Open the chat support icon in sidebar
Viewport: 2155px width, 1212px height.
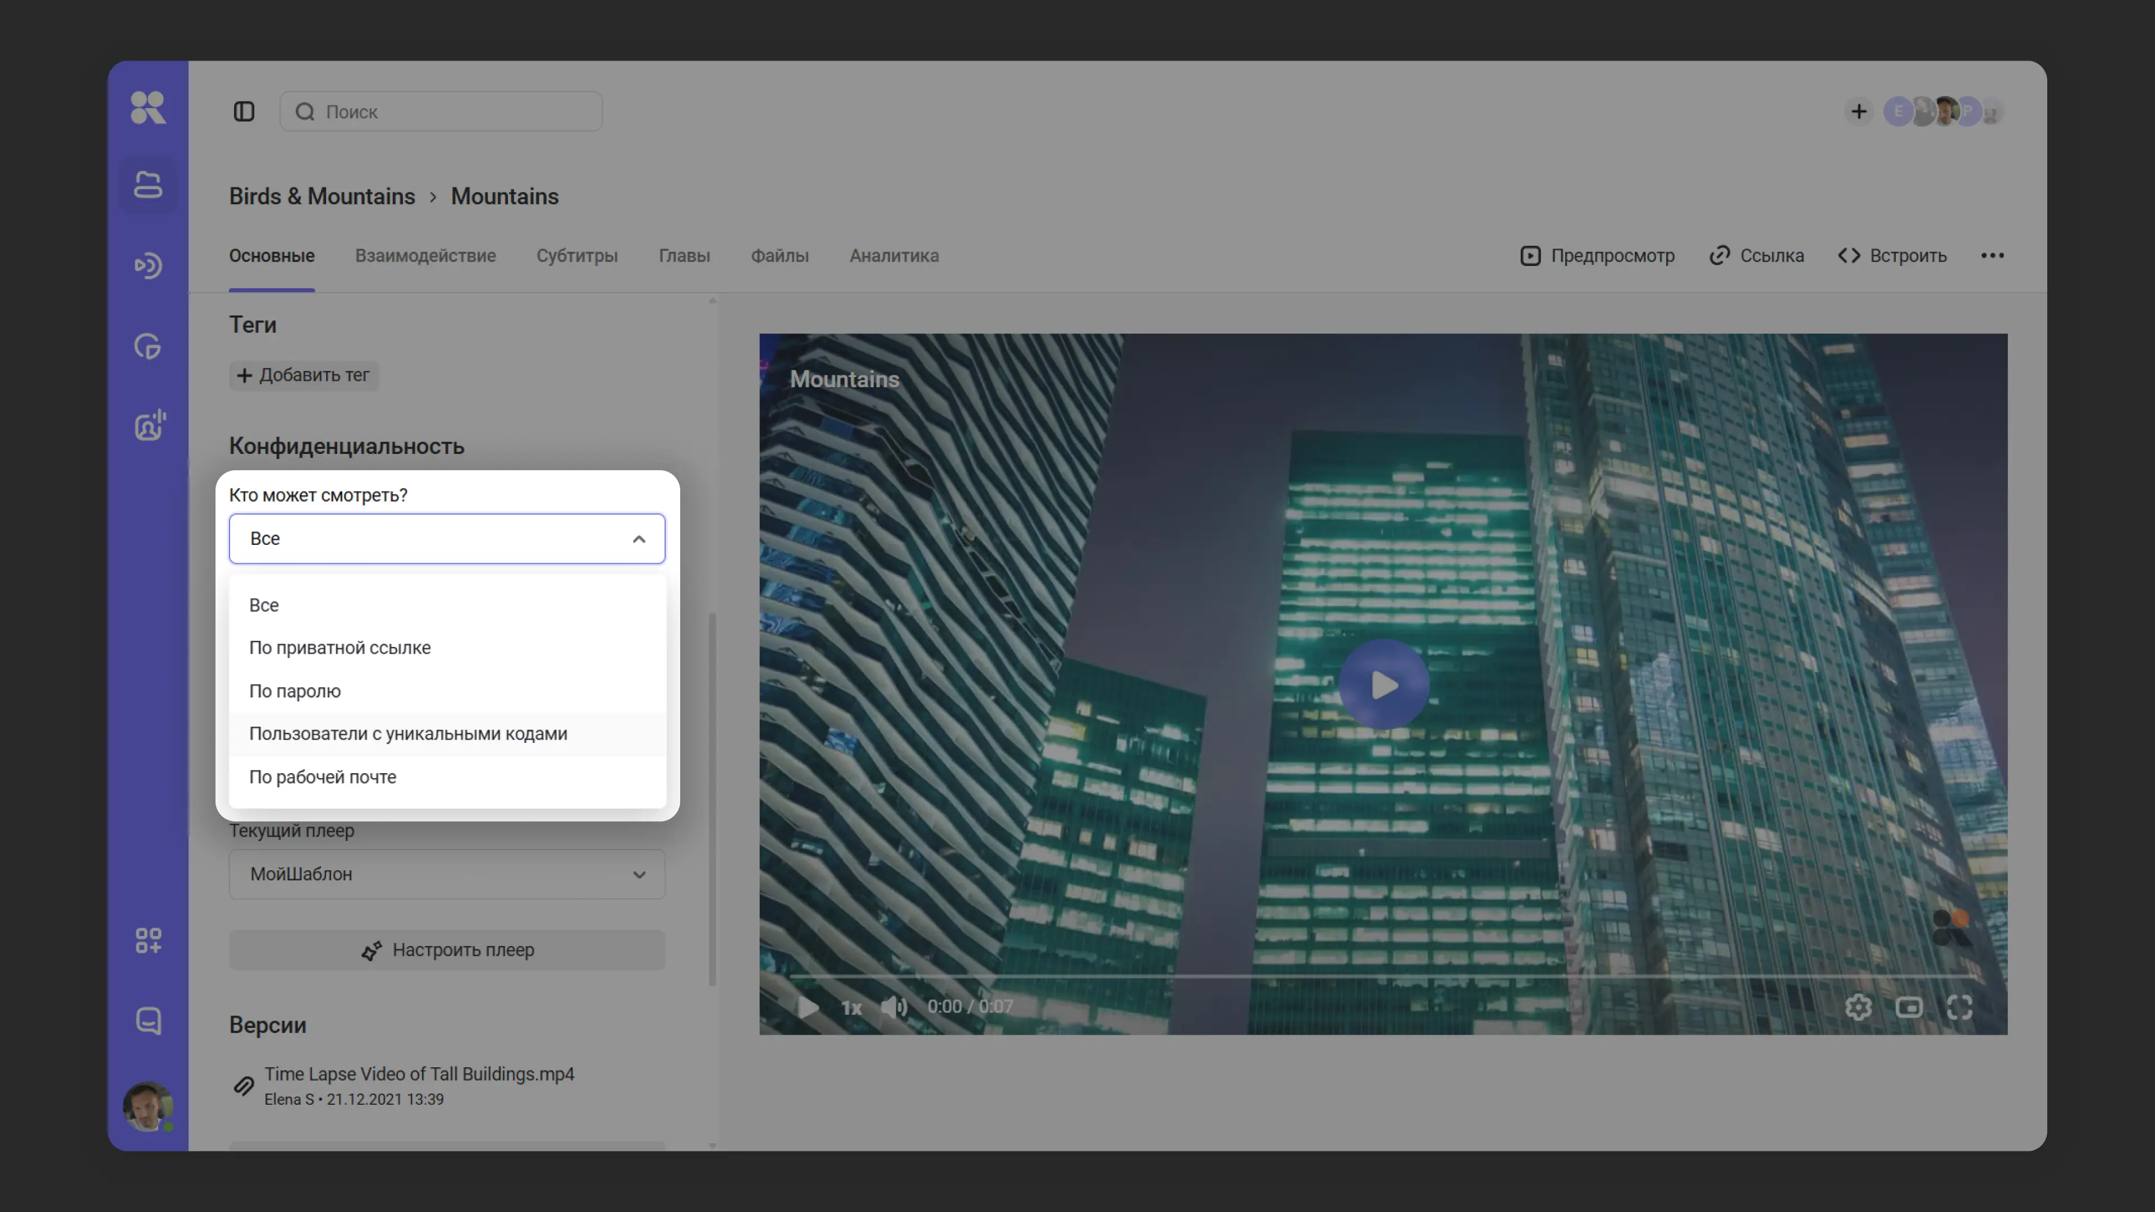pyautogui.click(x=148, y=1021)
